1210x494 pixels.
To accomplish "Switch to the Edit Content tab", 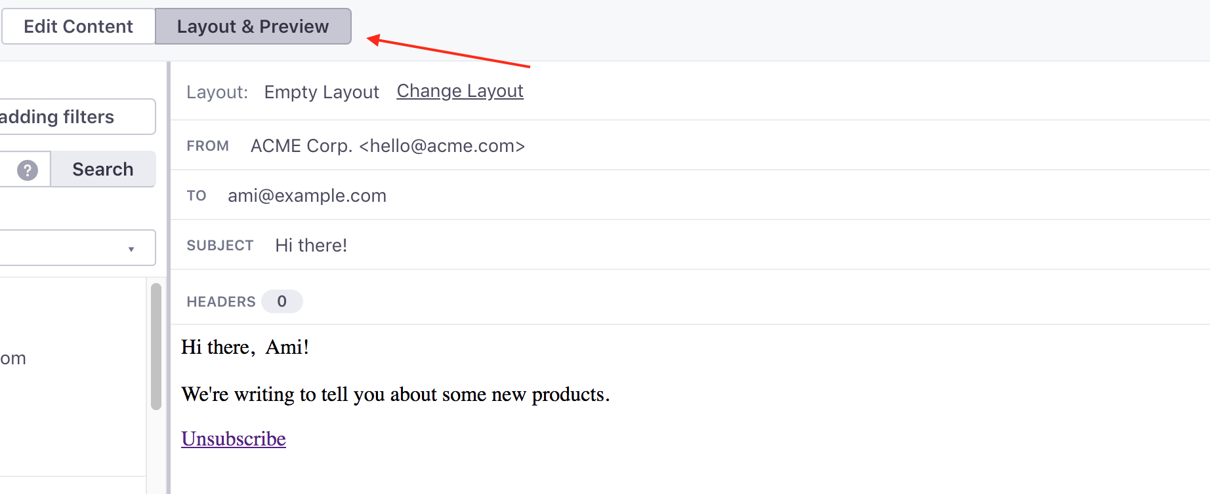I will (78, 26).
